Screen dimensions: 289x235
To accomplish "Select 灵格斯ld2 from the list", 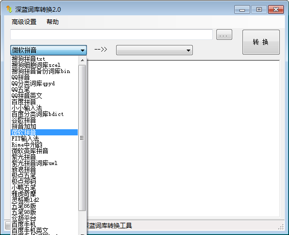I will point(44,200).
